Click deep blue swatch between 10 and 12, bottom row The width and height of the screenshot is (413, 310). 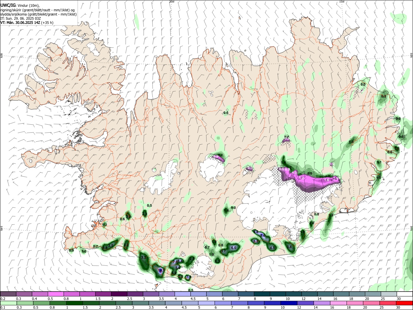coord(289,303)
